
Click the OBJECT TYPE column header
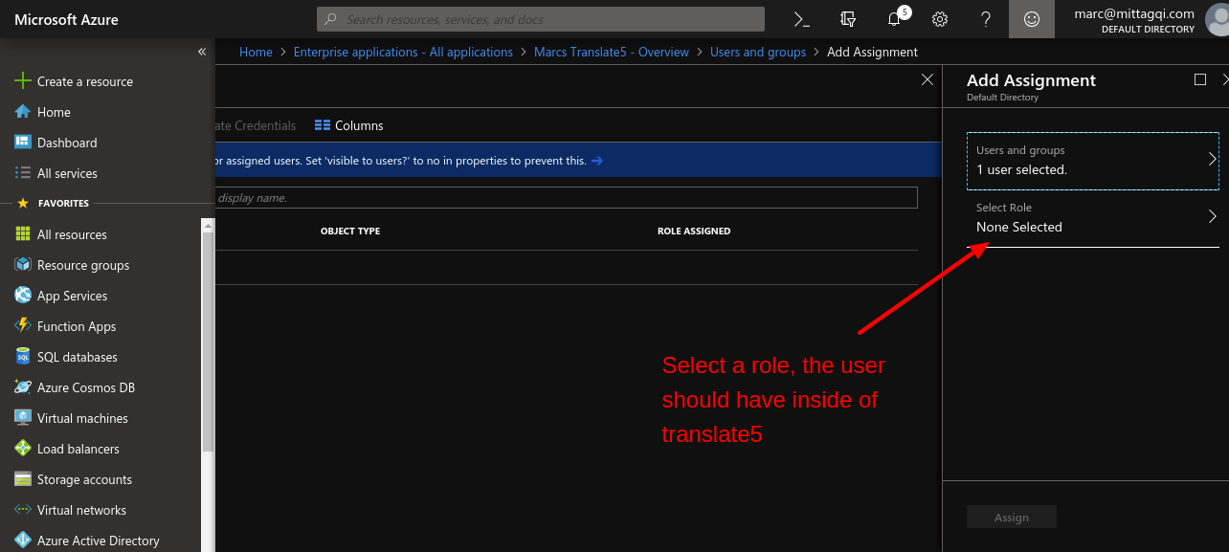[x=350, y=231]
